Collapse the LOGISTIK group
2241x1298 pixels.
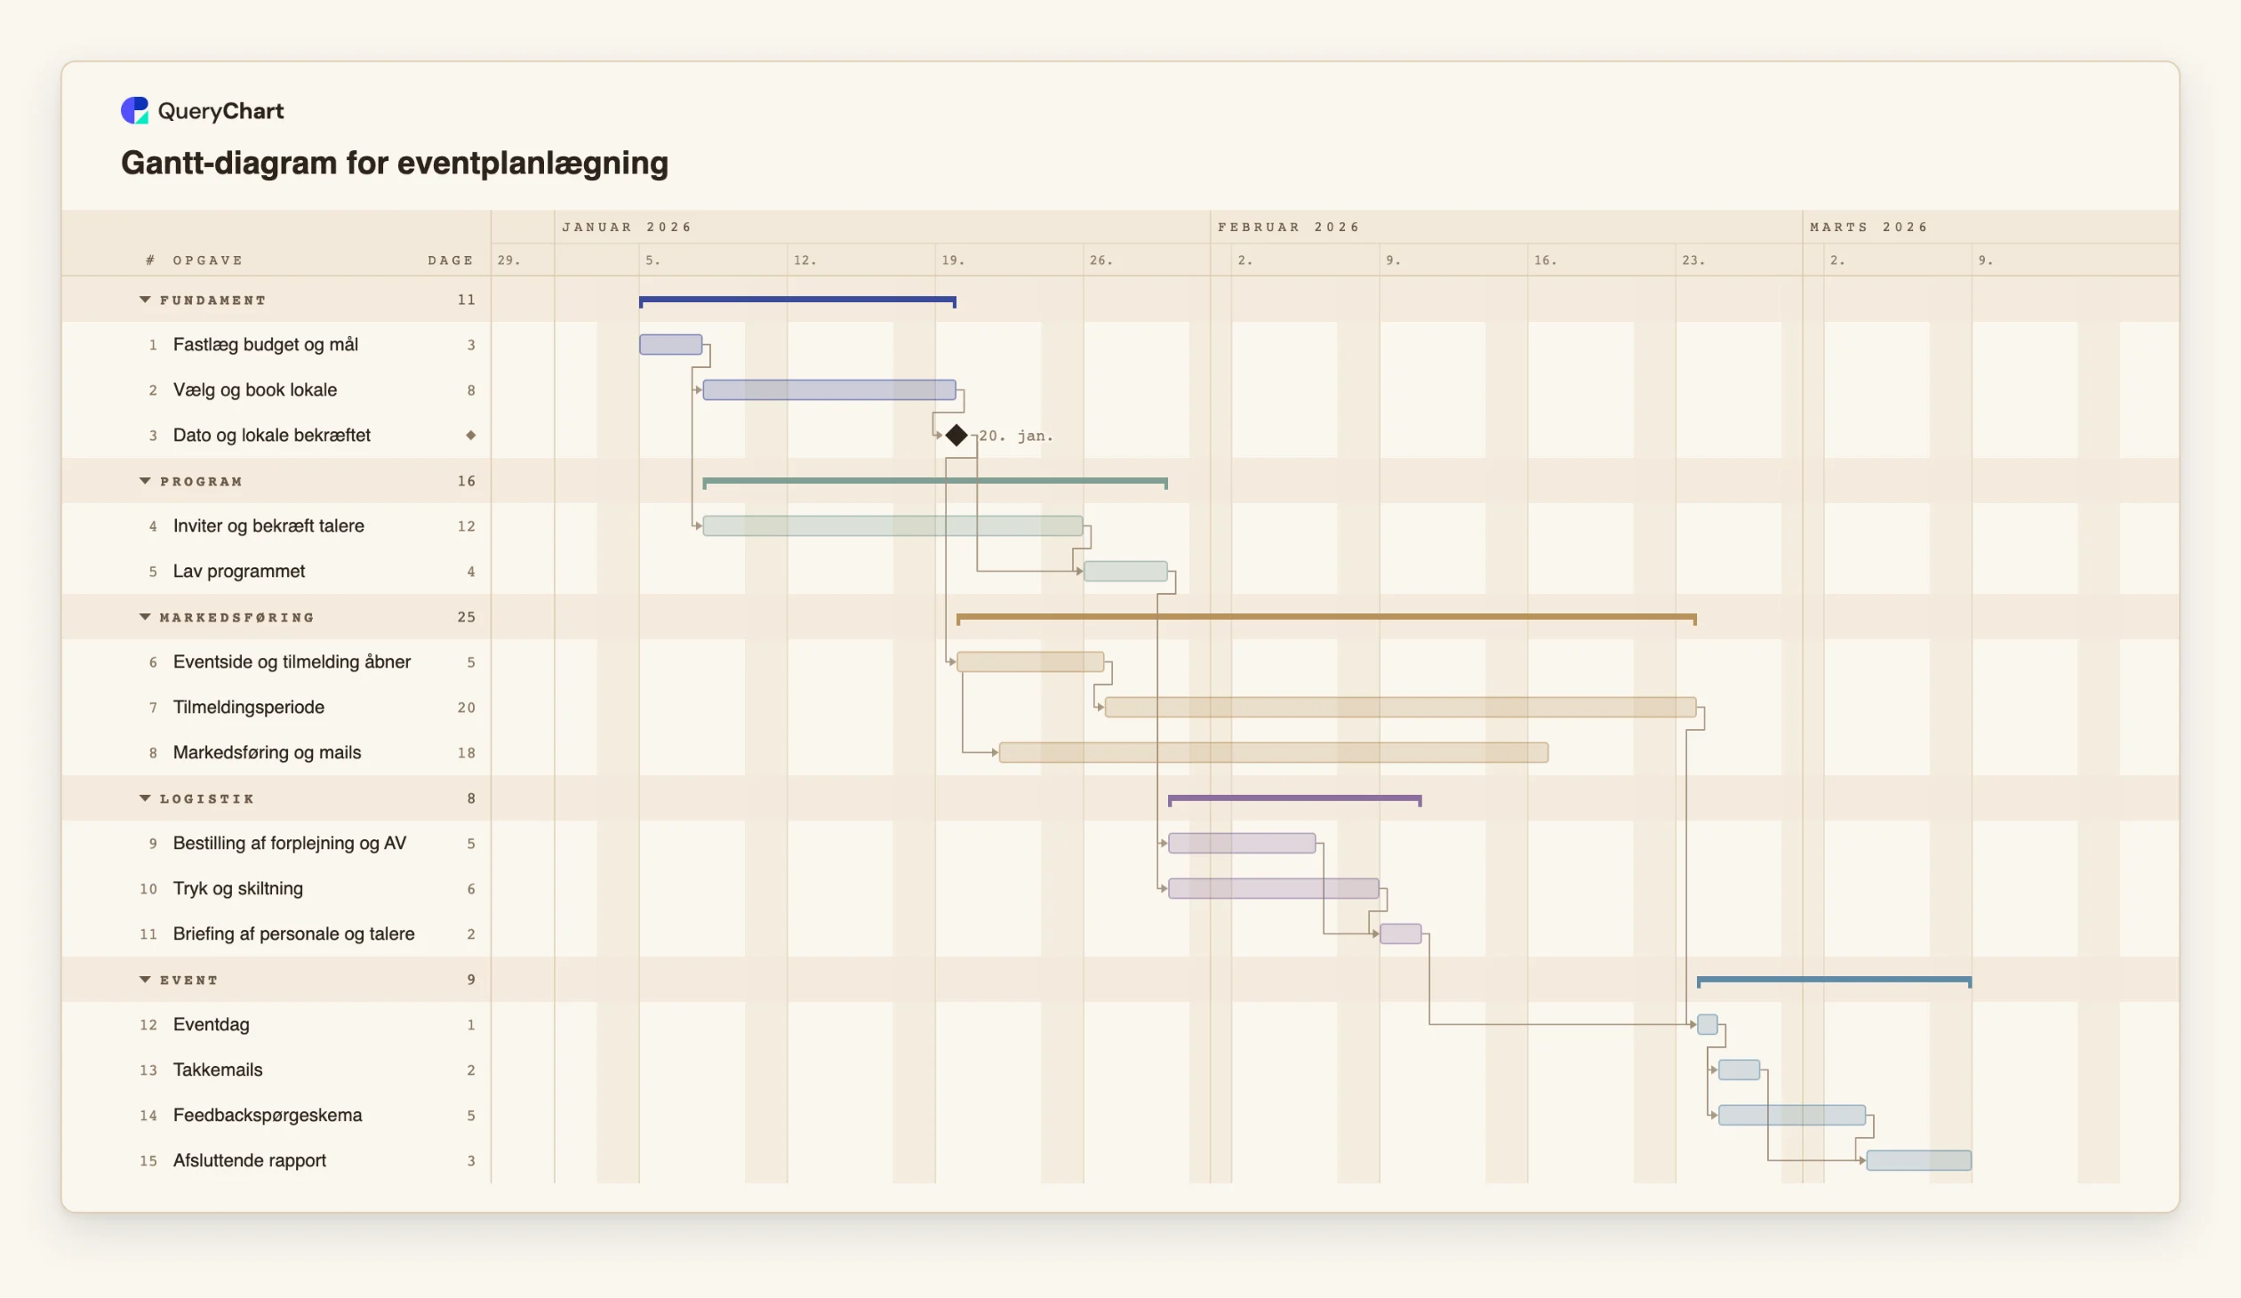click(145, 798)
